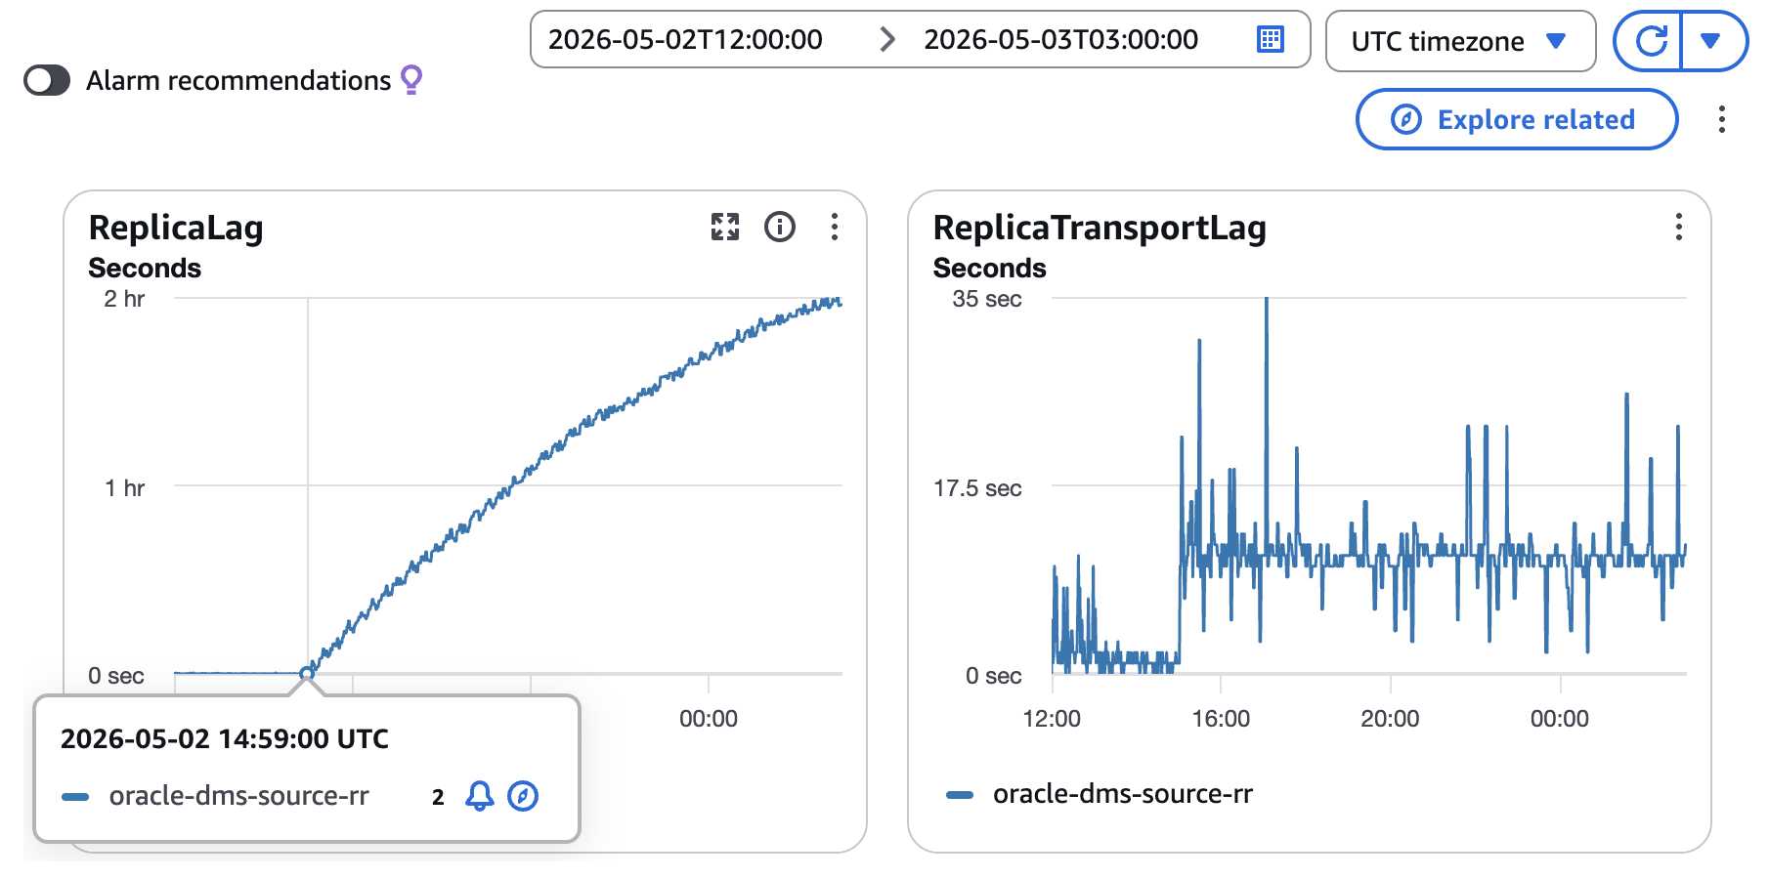Image resolution: width=1769 pixels, height=879 pixels.
Task: Click the Explore related button
Action: coord(1517,119)
